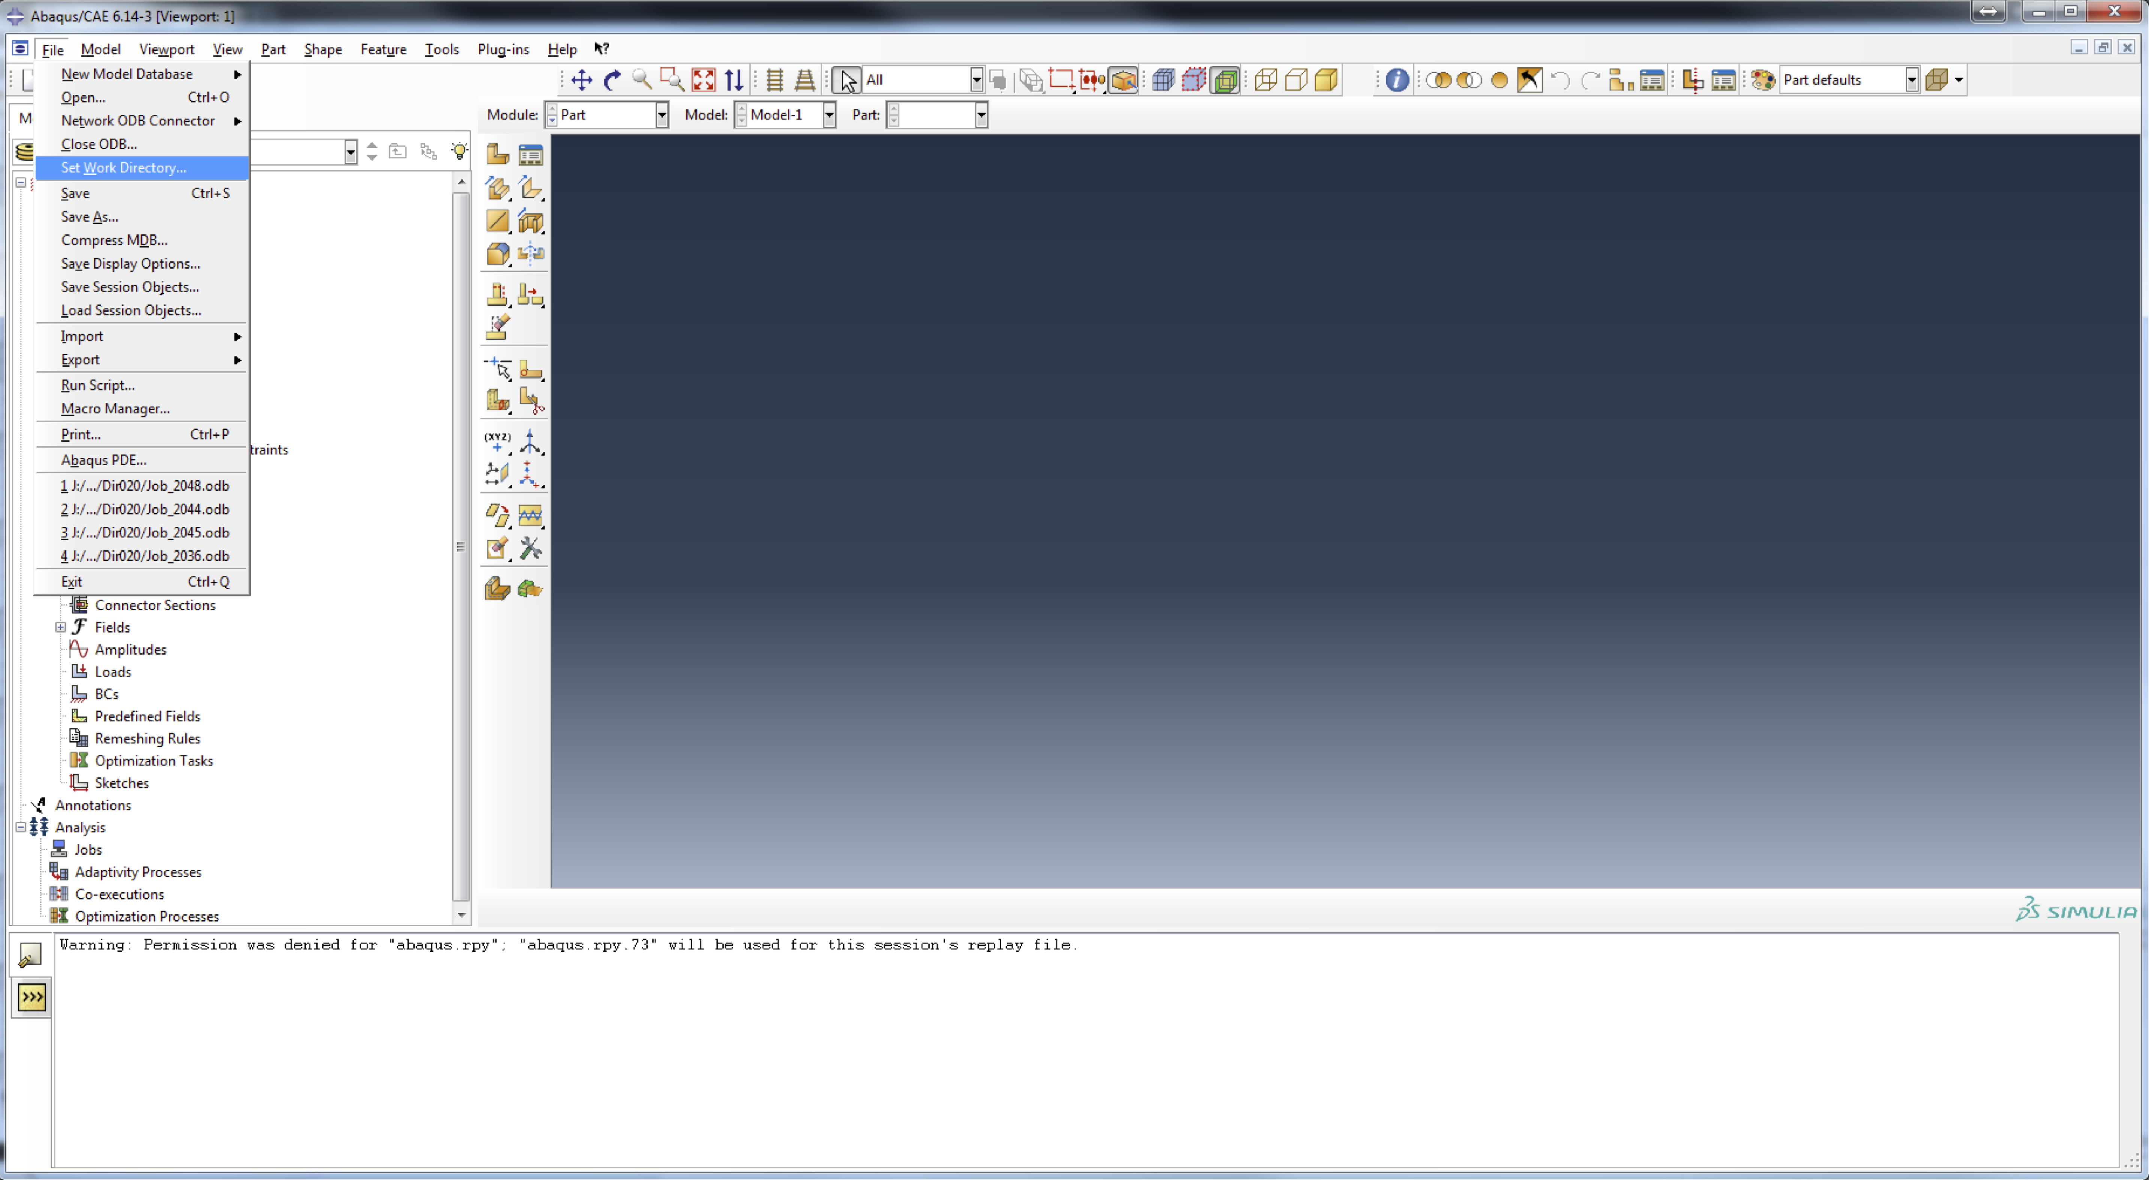Open recent file Job_2048.odb
2149x1180 pixels.
[x=145, y=485]
